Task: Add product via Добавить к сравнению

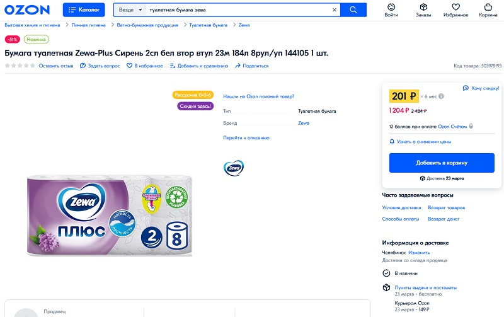Action: [x=199, y=66]
